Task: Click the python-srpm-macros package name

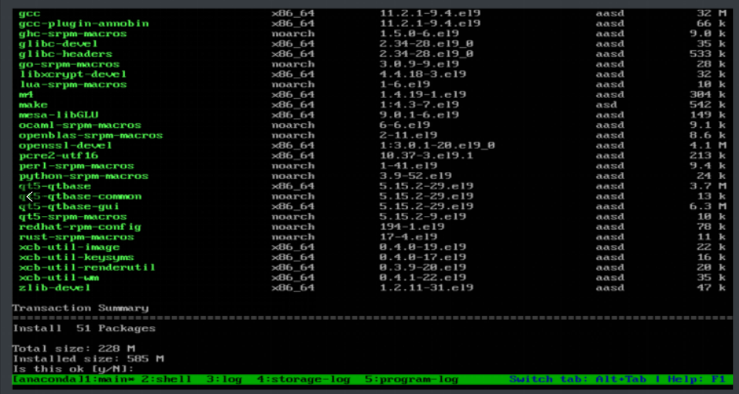Action: click(84, 177)
